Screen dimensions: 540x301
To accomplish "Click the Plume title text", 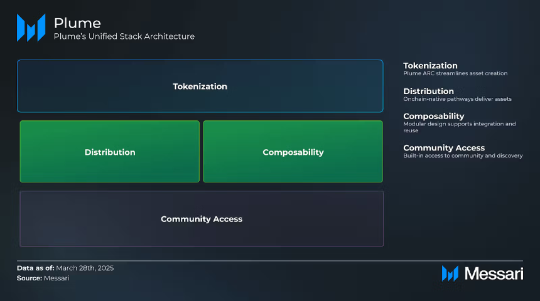I will click(77, 23).
